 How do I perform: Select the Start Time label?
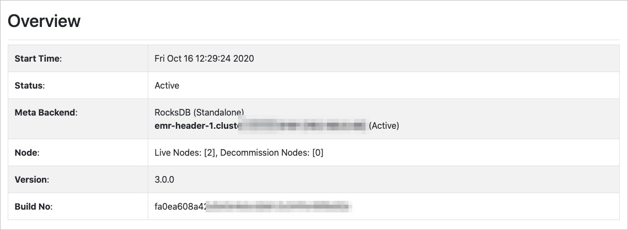(x=38, y=58)
